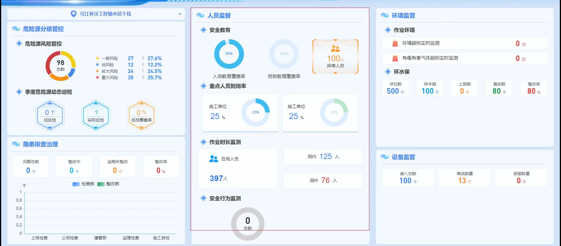
Task: Open the 逾期未整改 stat card
Action: click(x=117, y=166)
